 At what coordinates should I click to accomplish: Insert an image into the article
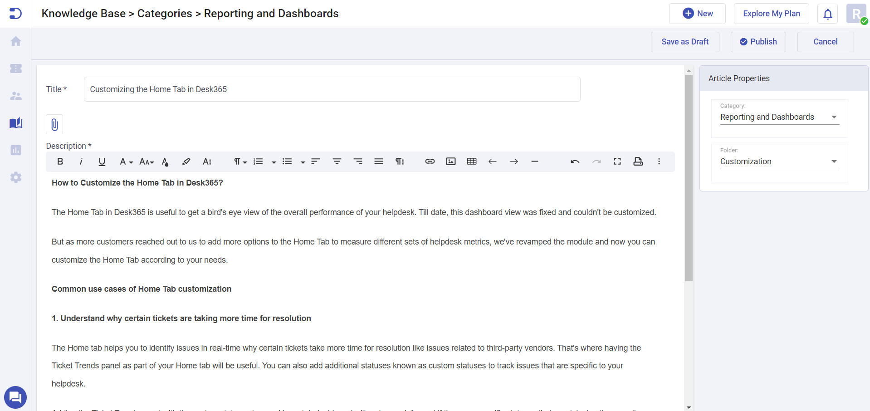point(451,161)
